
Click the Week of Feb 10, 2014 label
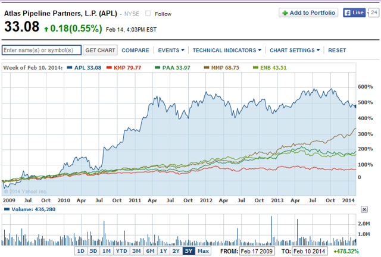tap(33, 68)
